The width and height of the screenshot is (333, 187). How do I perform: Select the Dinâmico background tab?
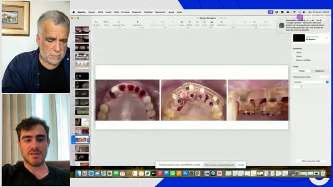(319, 71)
